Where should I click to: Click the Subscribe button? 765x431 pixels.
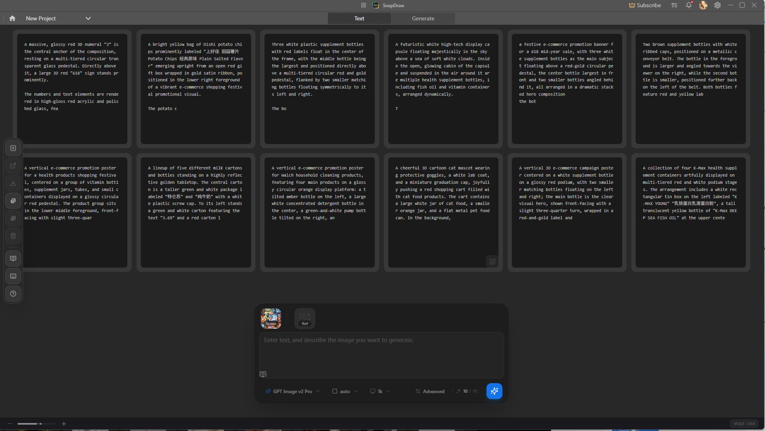coord(645,5)
